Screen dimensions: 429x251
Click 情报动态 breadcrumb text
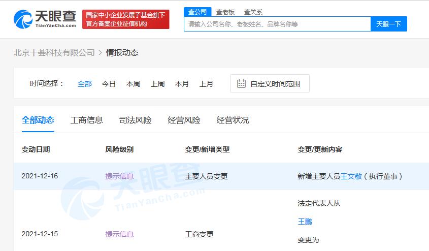pos(122,52)
